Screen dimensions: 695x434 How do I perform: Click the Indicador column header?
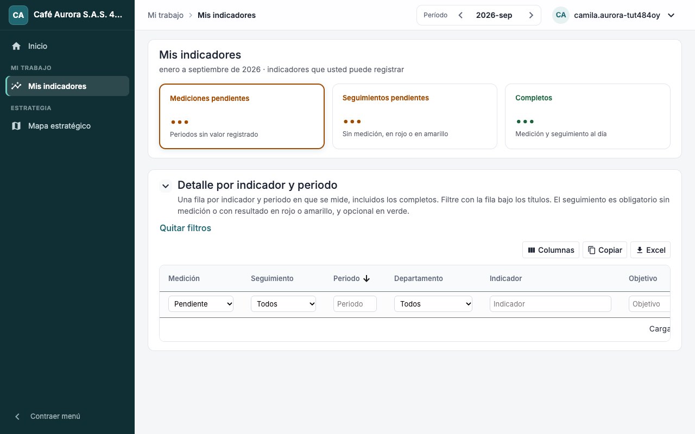tap(506, 278)
